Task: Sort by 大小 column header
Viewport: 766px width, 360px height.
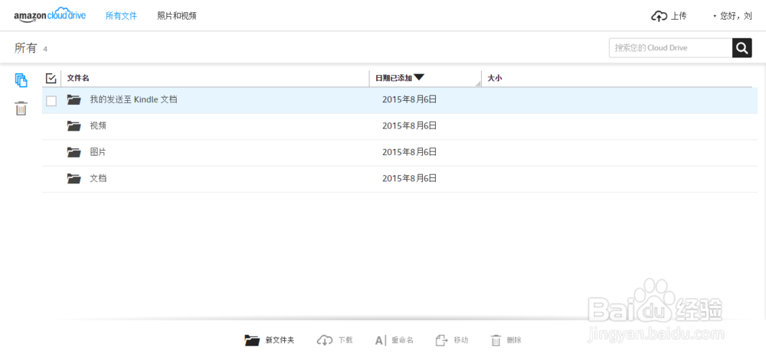Action: tap(495, 78)
